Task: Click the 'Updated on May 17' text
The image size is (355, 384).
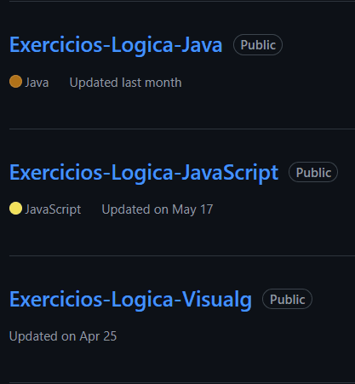Action: click(x=157, y=209)
